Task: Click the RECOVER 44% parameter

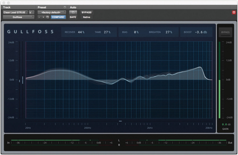Action: pos(75,32)
